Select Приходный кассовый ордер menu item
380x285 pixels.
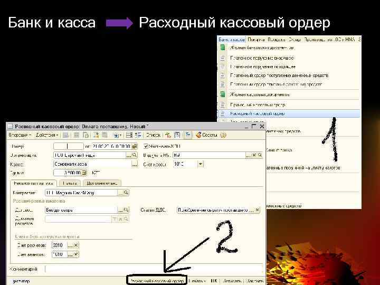tap(288, 104)
